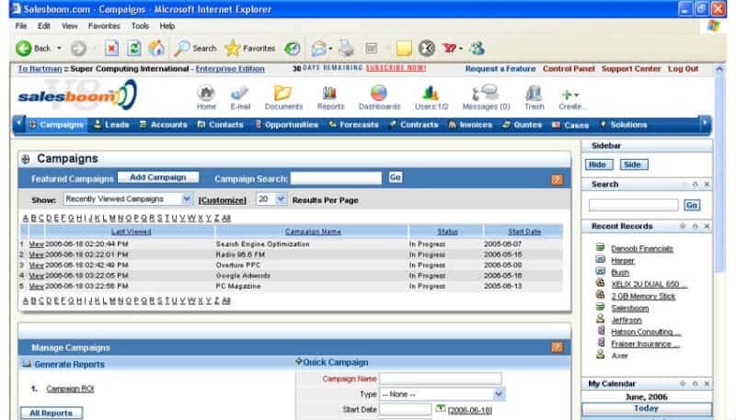Image resolution: width=736 pixels, height=420 pixels.
Task: Sort by the Start Date column header
Action: point(524,232)
